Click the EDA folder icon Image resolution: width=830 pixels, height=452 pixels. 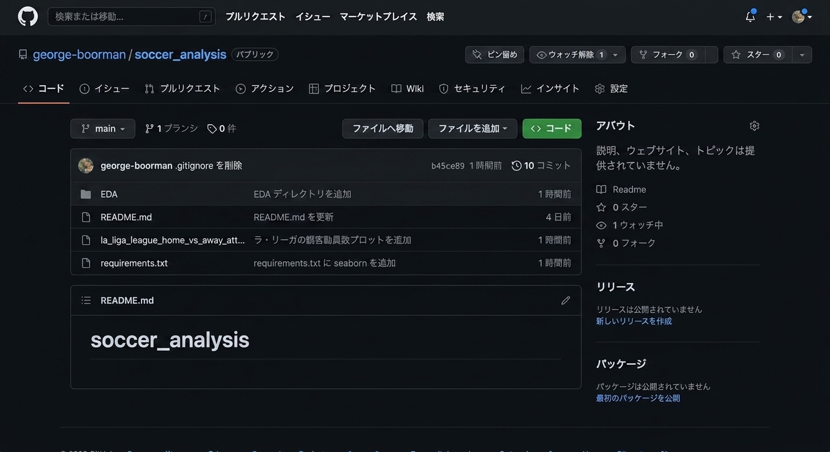(x=86, y=194)
